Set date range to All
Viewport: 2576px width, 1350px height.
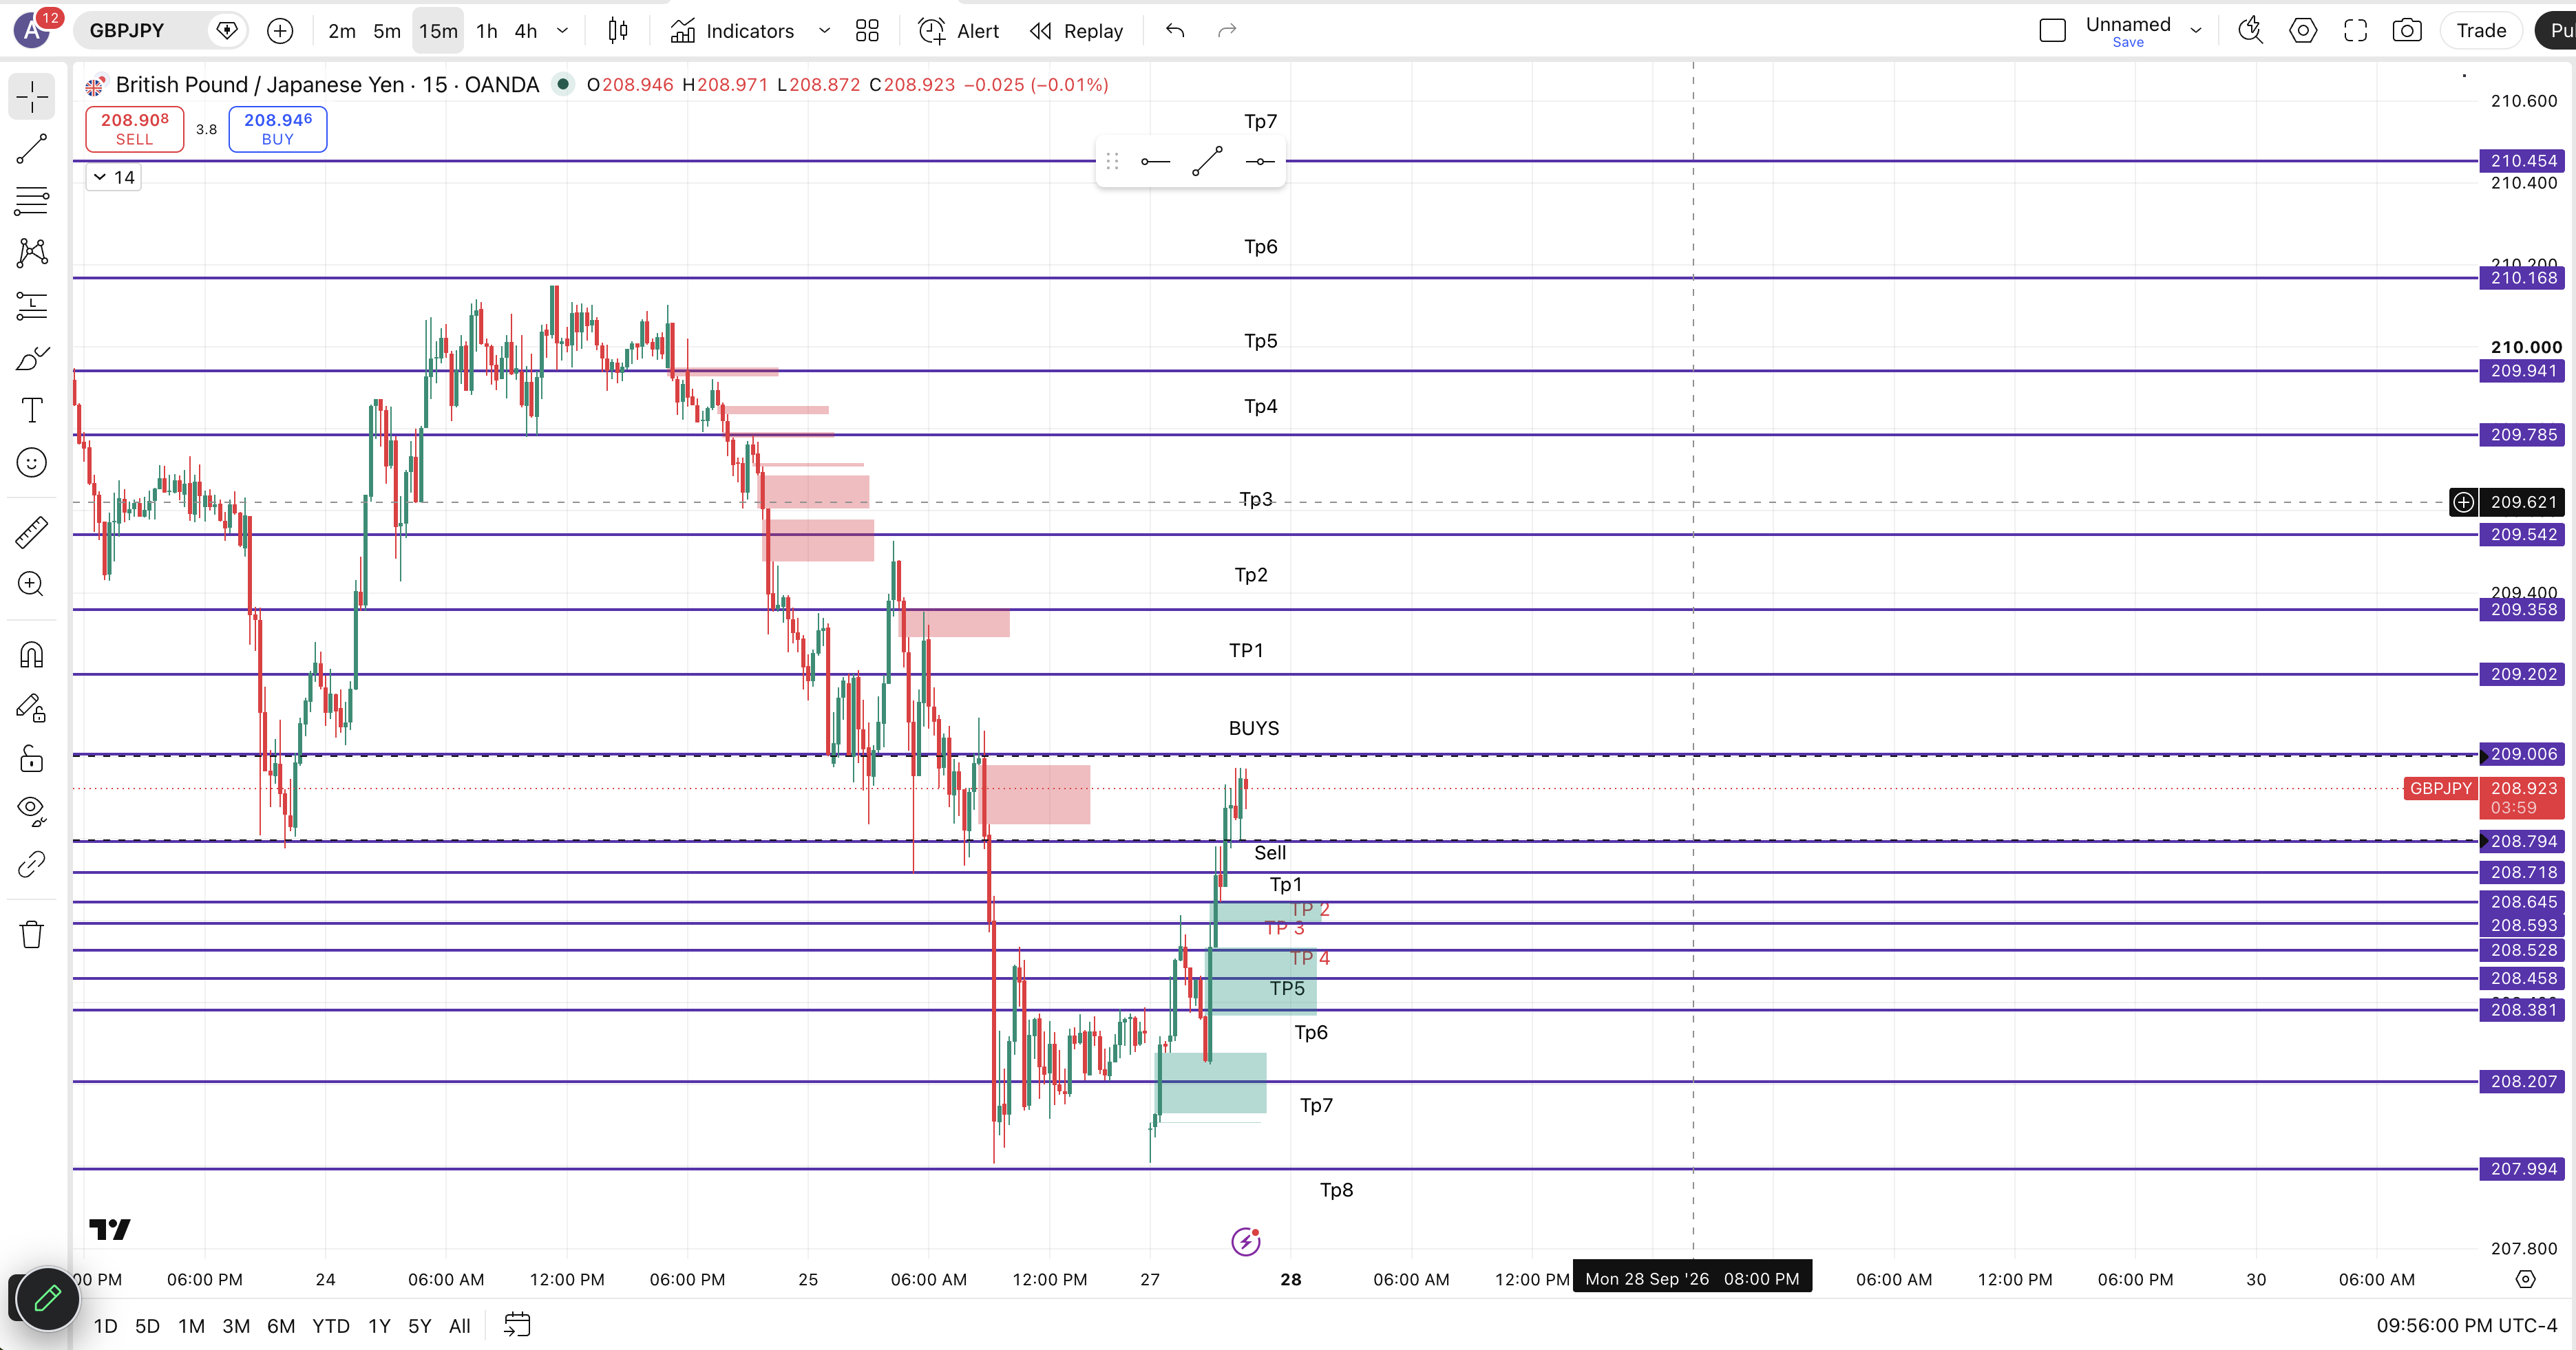(460, 1326)
